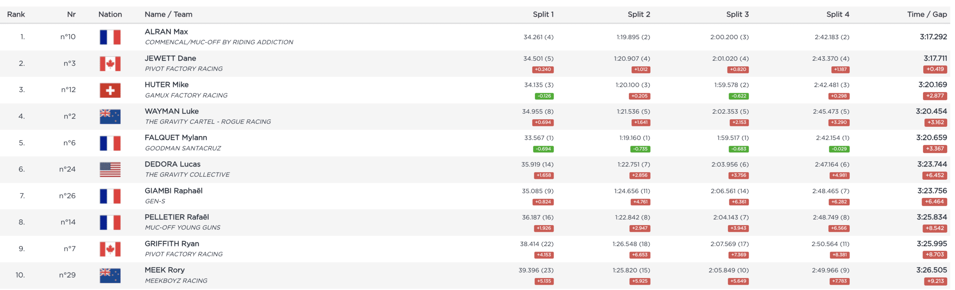This screenshot has width=955, height=290.
Task: Click the Name / Team column header
Action: click(169, 15)
